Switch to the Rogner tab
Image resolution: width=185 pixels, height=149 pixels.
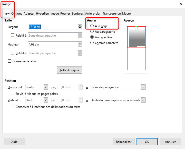coord(65,14)
